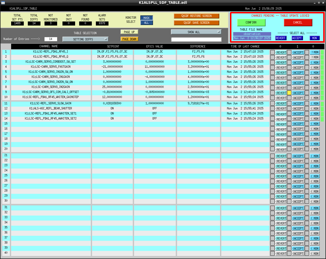Click the observation table file name
Image resolution: width=326 pixels, height=259 pixels.
(252, 34)
